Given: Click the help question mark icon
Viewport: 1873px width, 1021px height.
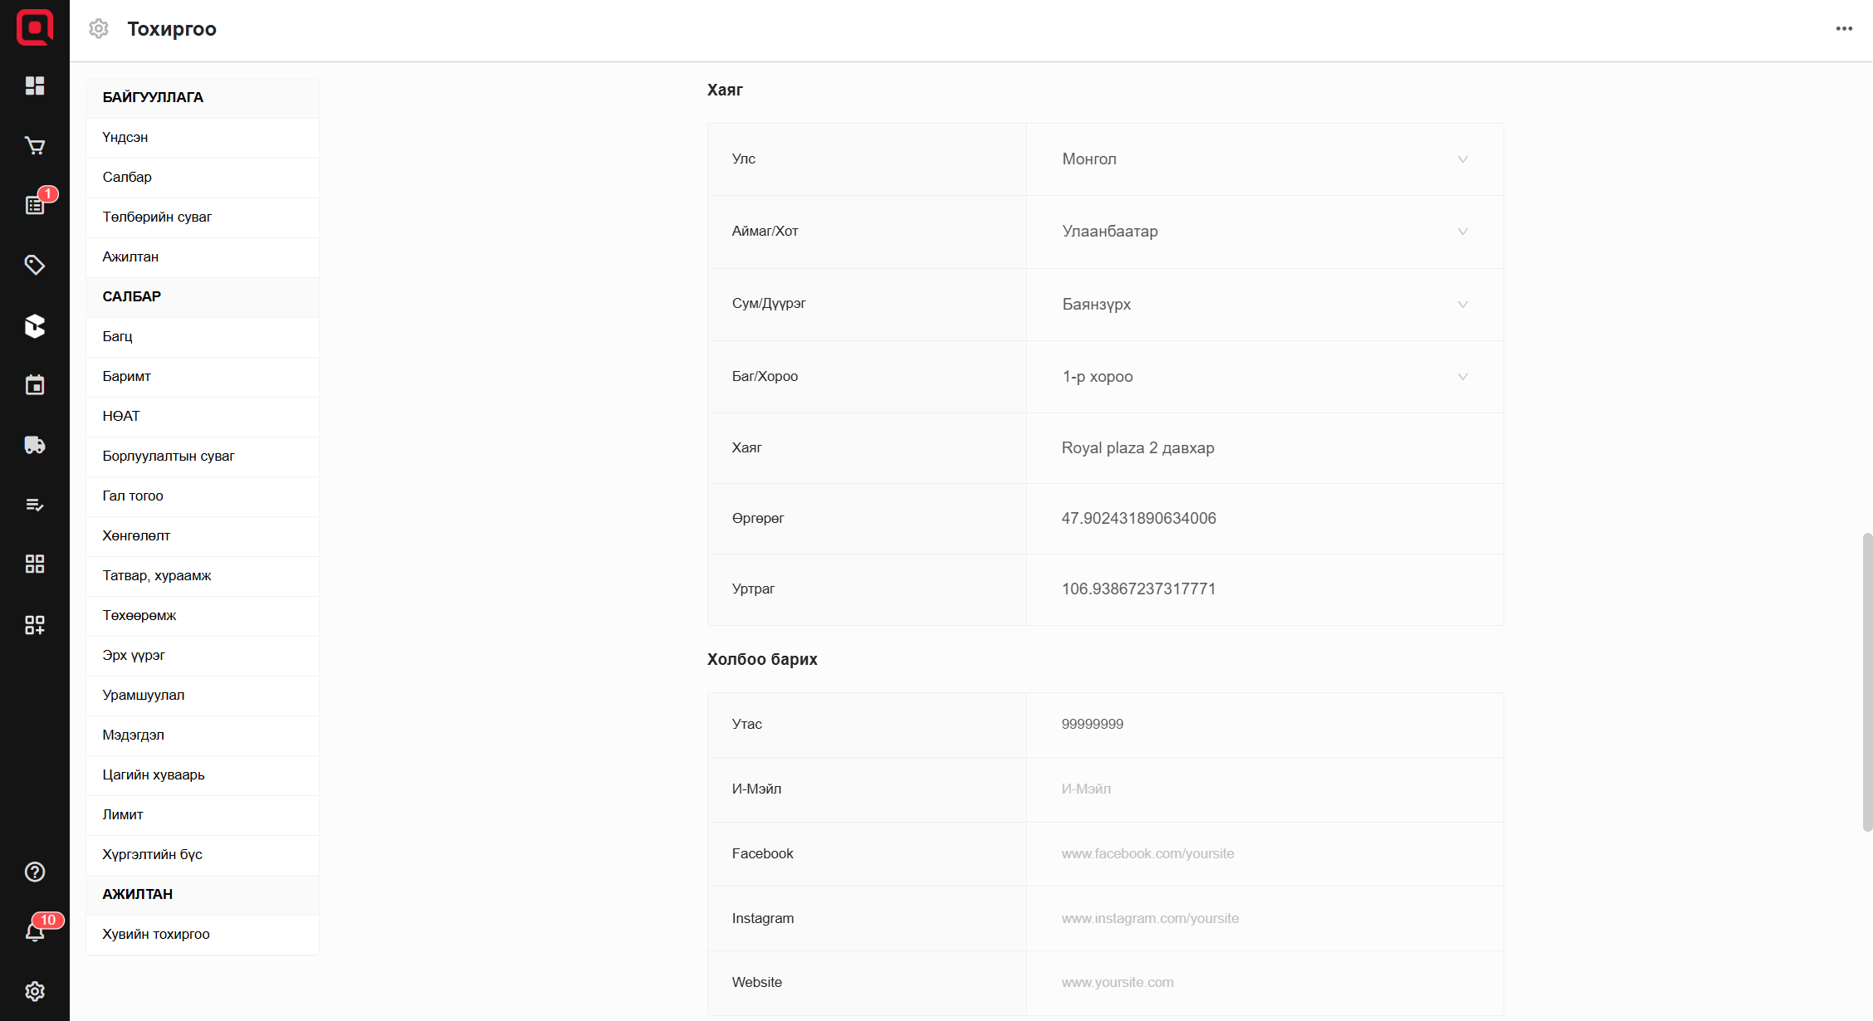Looking at the screenshot, I should 35,872.
